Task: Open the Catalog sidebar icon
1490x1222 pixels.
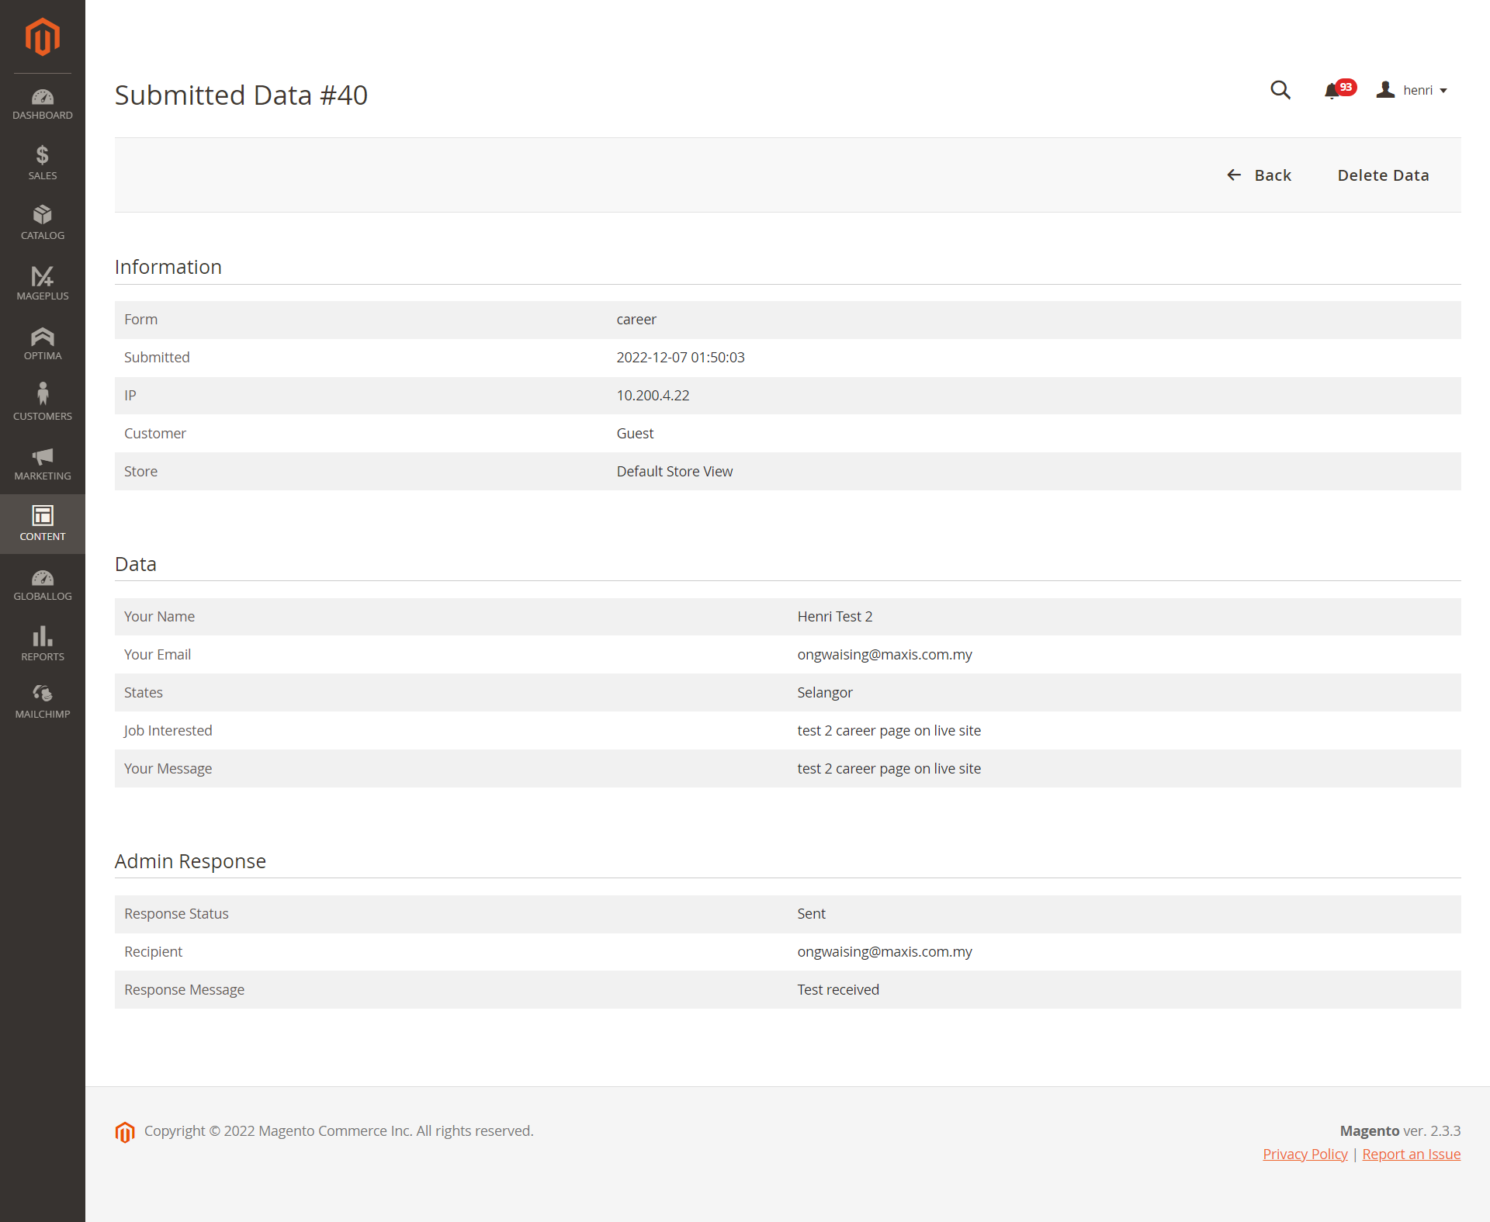Action: 42,223
